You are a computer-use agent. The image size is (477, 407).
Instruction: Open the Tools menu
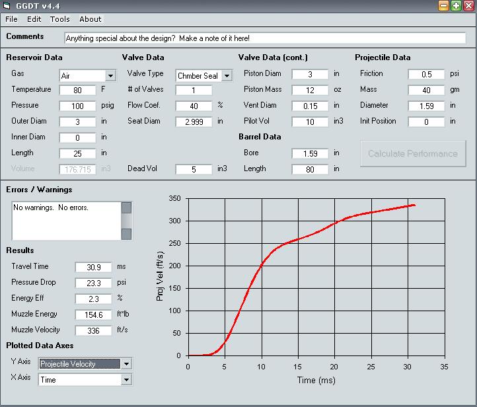(x=60, y=19)
